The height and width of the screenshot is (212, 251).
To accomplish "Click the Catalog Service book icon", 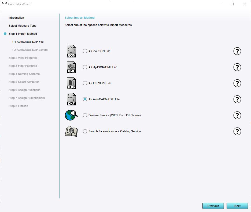I will pyautogui.click(x=71, y=131).
